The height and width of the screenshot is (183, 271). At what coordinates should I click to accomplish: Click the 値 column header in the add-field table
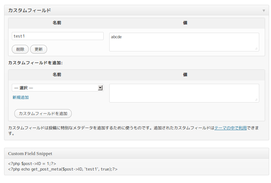[x=185, y=75]
